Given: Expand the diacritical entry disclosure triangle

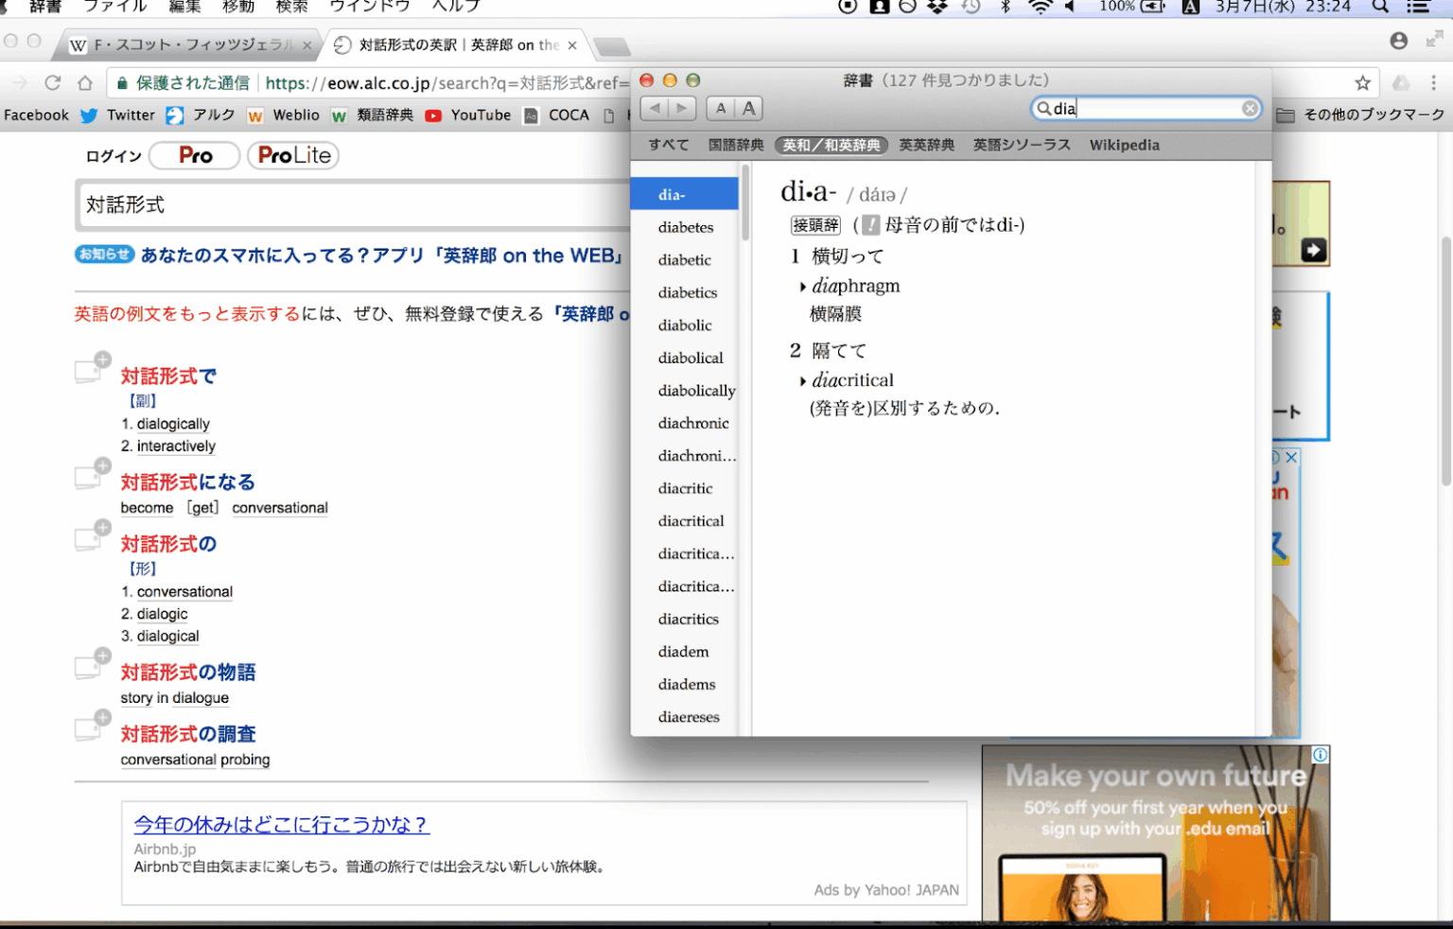Looking at the screenshot, I should coord(802,380).
